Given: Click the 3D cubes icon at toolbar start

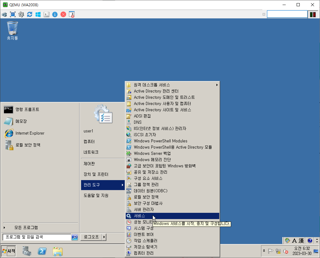Looking at the screenshot, I should click(4, 14).
